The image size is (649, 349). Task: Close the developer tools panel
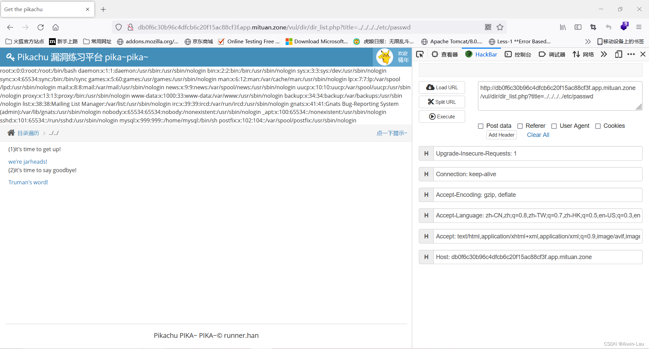coord(643,54)
